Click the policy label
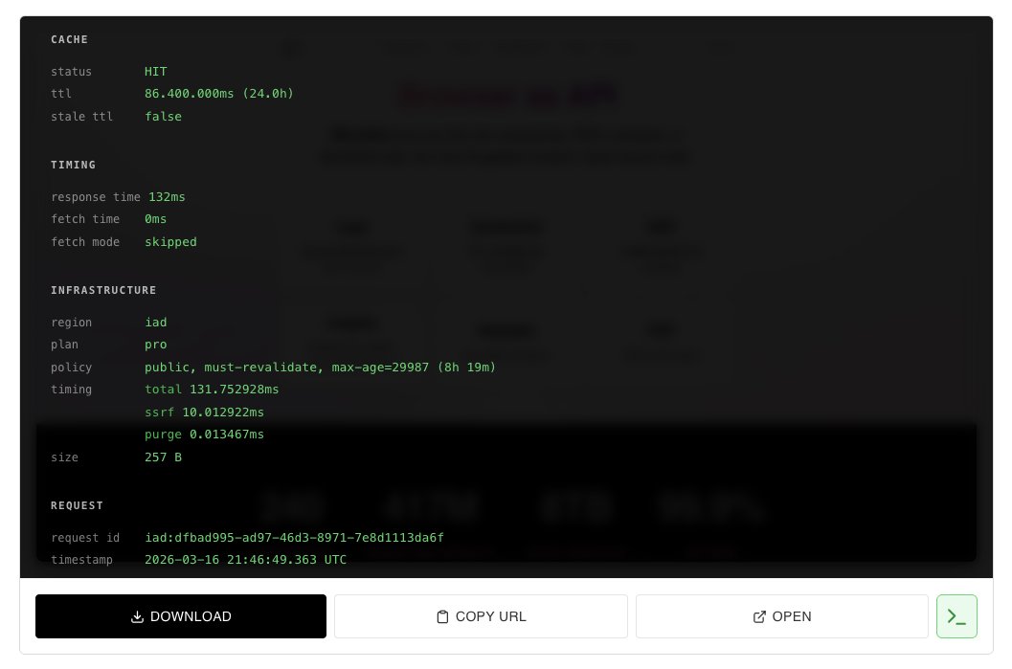This screenshot has height=669, width=1012. point(71,368)
